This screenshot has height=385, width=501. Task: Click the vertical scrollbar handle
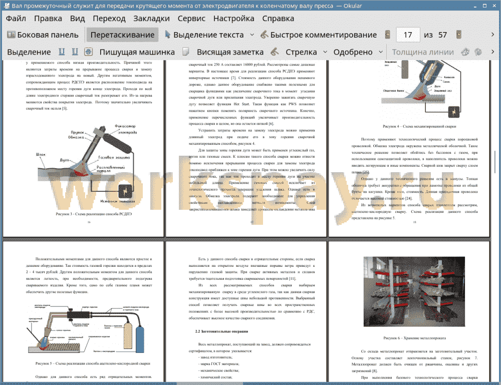click(495, 161)
